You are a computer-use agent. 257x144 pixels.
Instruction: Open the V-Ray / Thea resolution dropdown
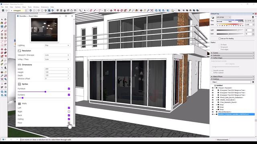coord(57,59)
